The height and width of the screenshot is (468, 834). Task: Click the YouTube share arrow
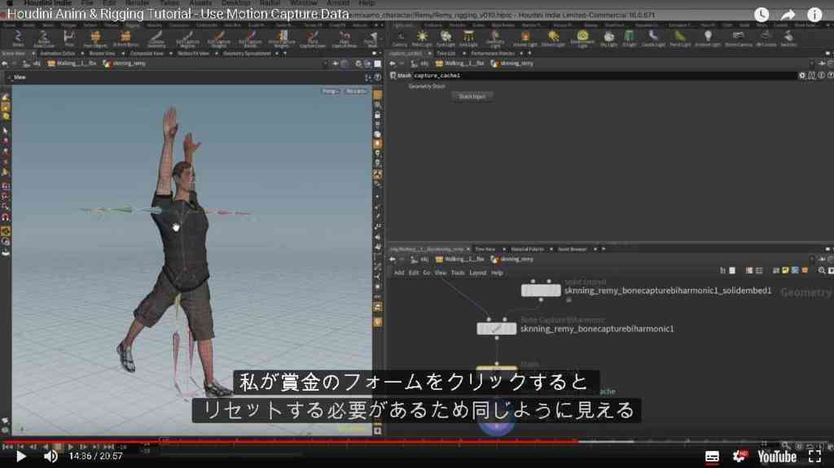(x=788, y=15)
